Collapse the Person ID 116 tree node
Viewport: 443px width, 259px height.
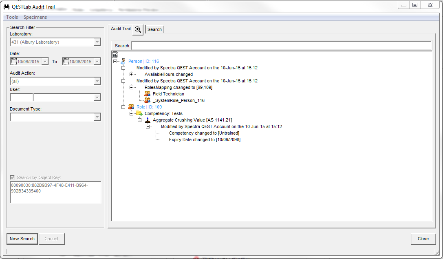point(115,61)
